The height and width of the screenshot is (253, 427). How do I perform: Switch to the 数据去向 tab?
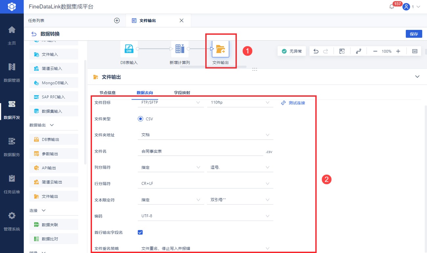pos(145,93)
